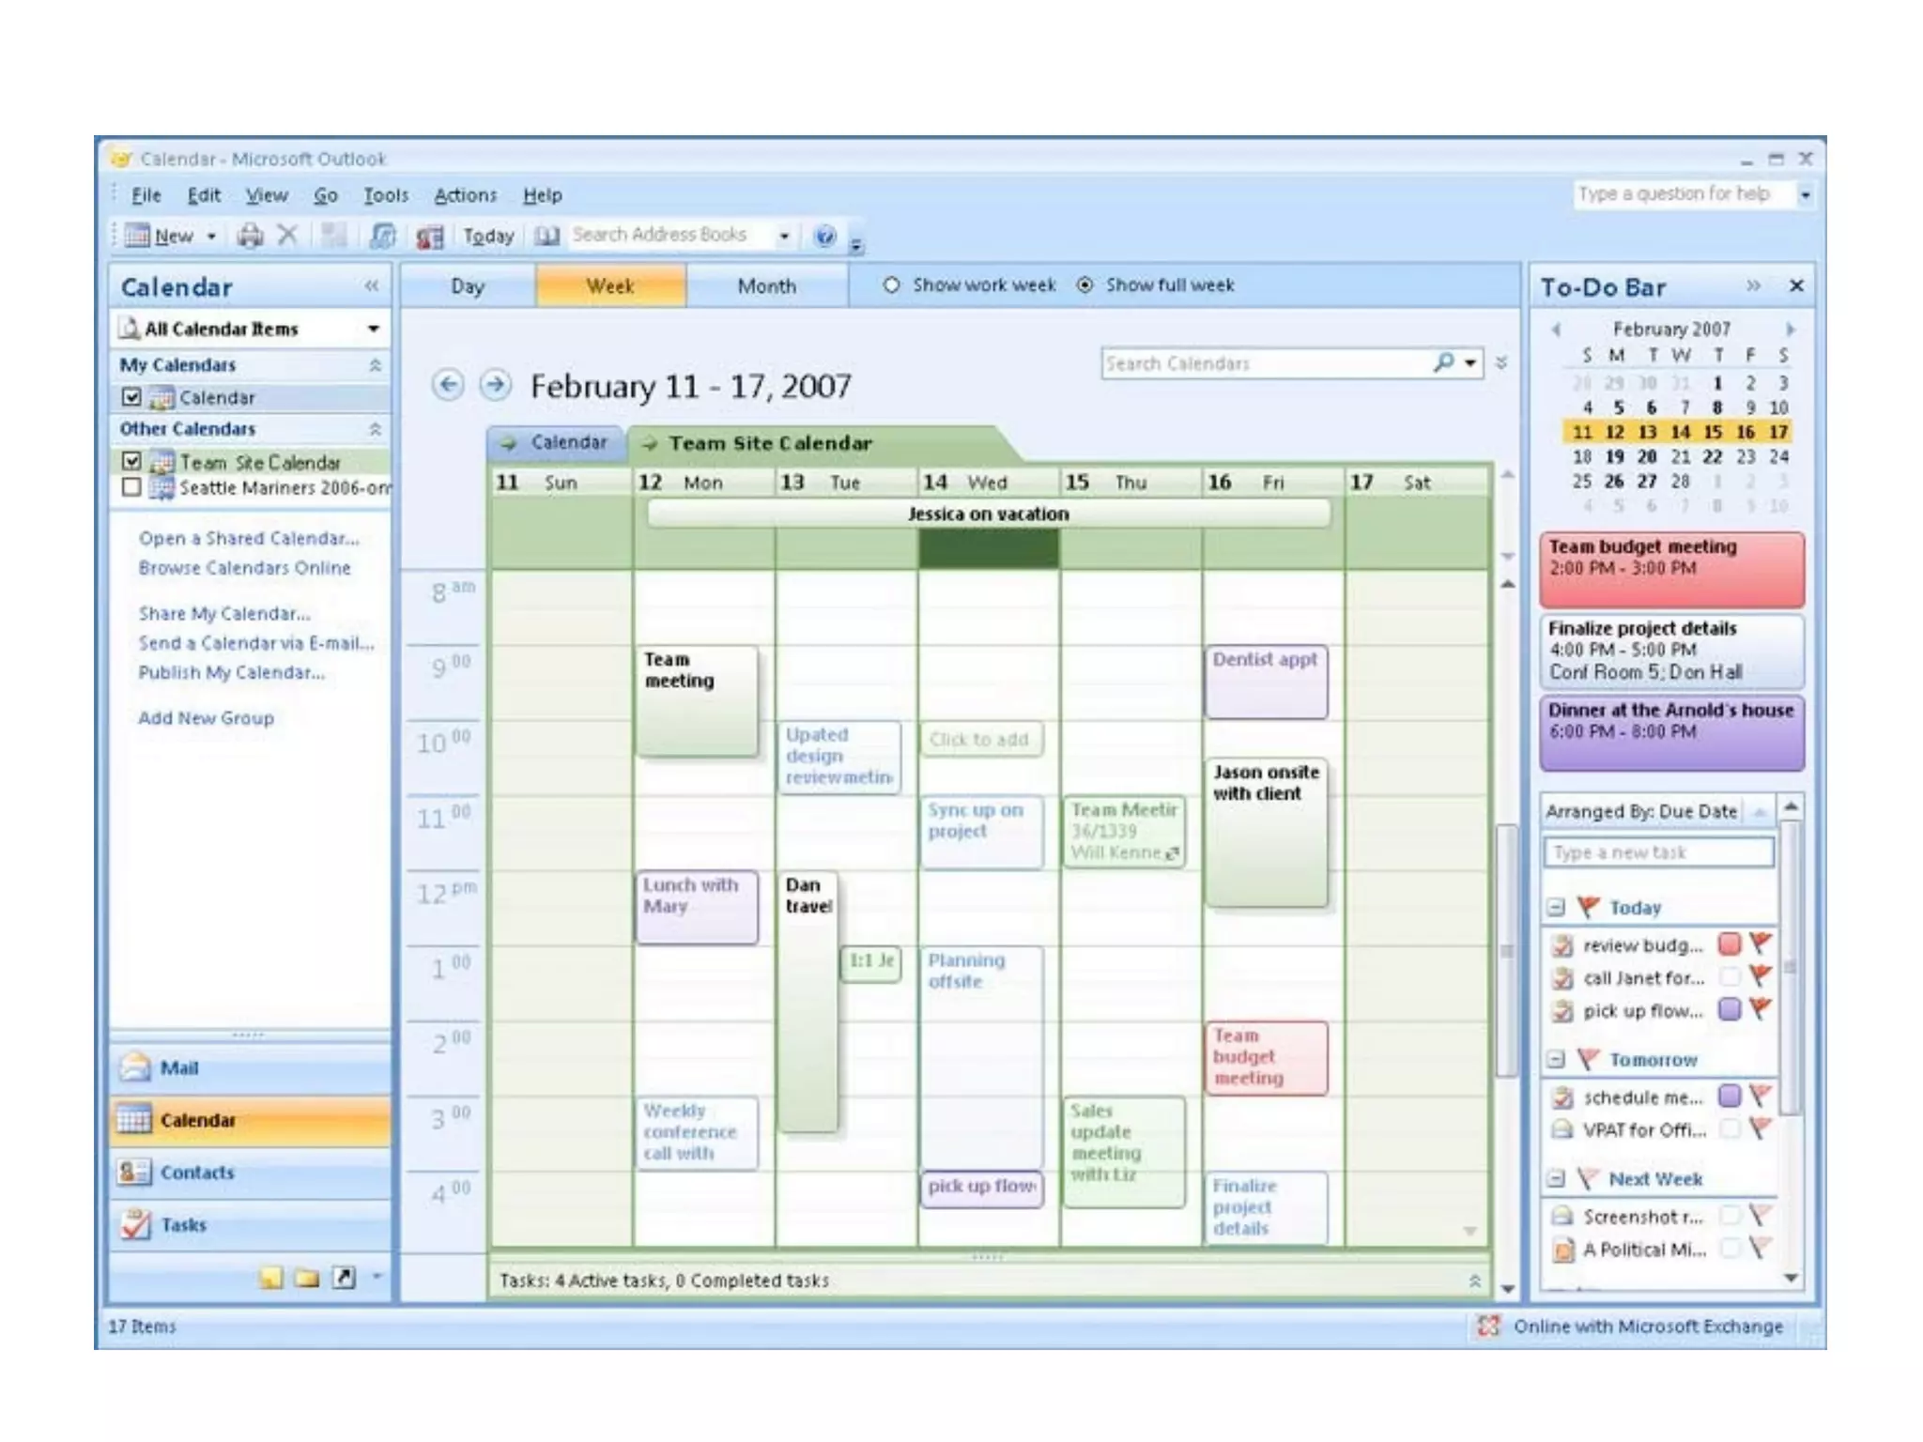Click Open a Shared Calendar link
Viewport: 1923px width, 1442px height.
(x=249, y=539)
